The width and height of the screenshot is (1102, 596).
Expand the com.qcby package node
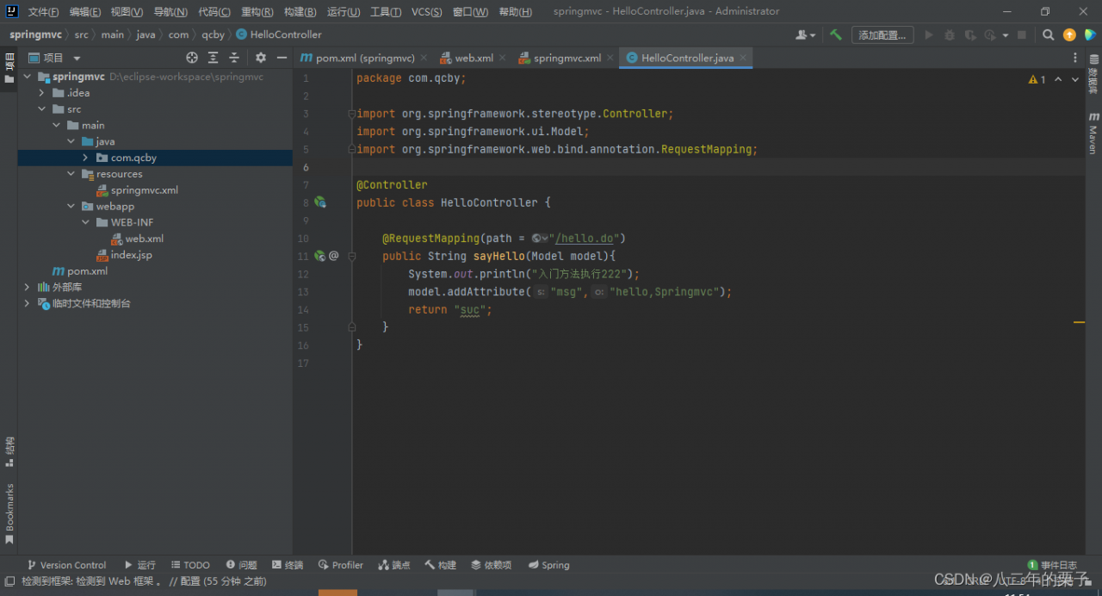tap(85, 158)
